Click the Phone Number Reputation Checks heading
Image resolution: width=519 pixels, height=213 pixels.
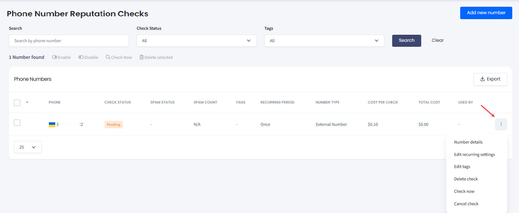click(x=78, y=14)
